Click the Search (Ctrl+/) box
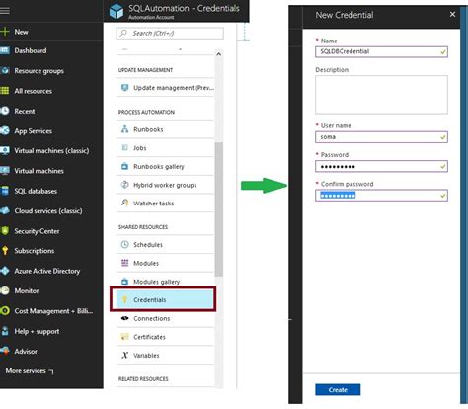Image resolution: width=468 pixels, height=409 pixels. [x=170, y=34]
